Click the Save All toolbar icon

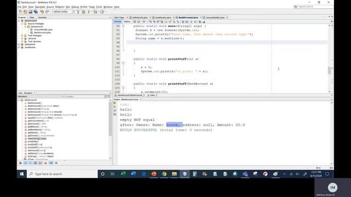[x=36, y=11]
